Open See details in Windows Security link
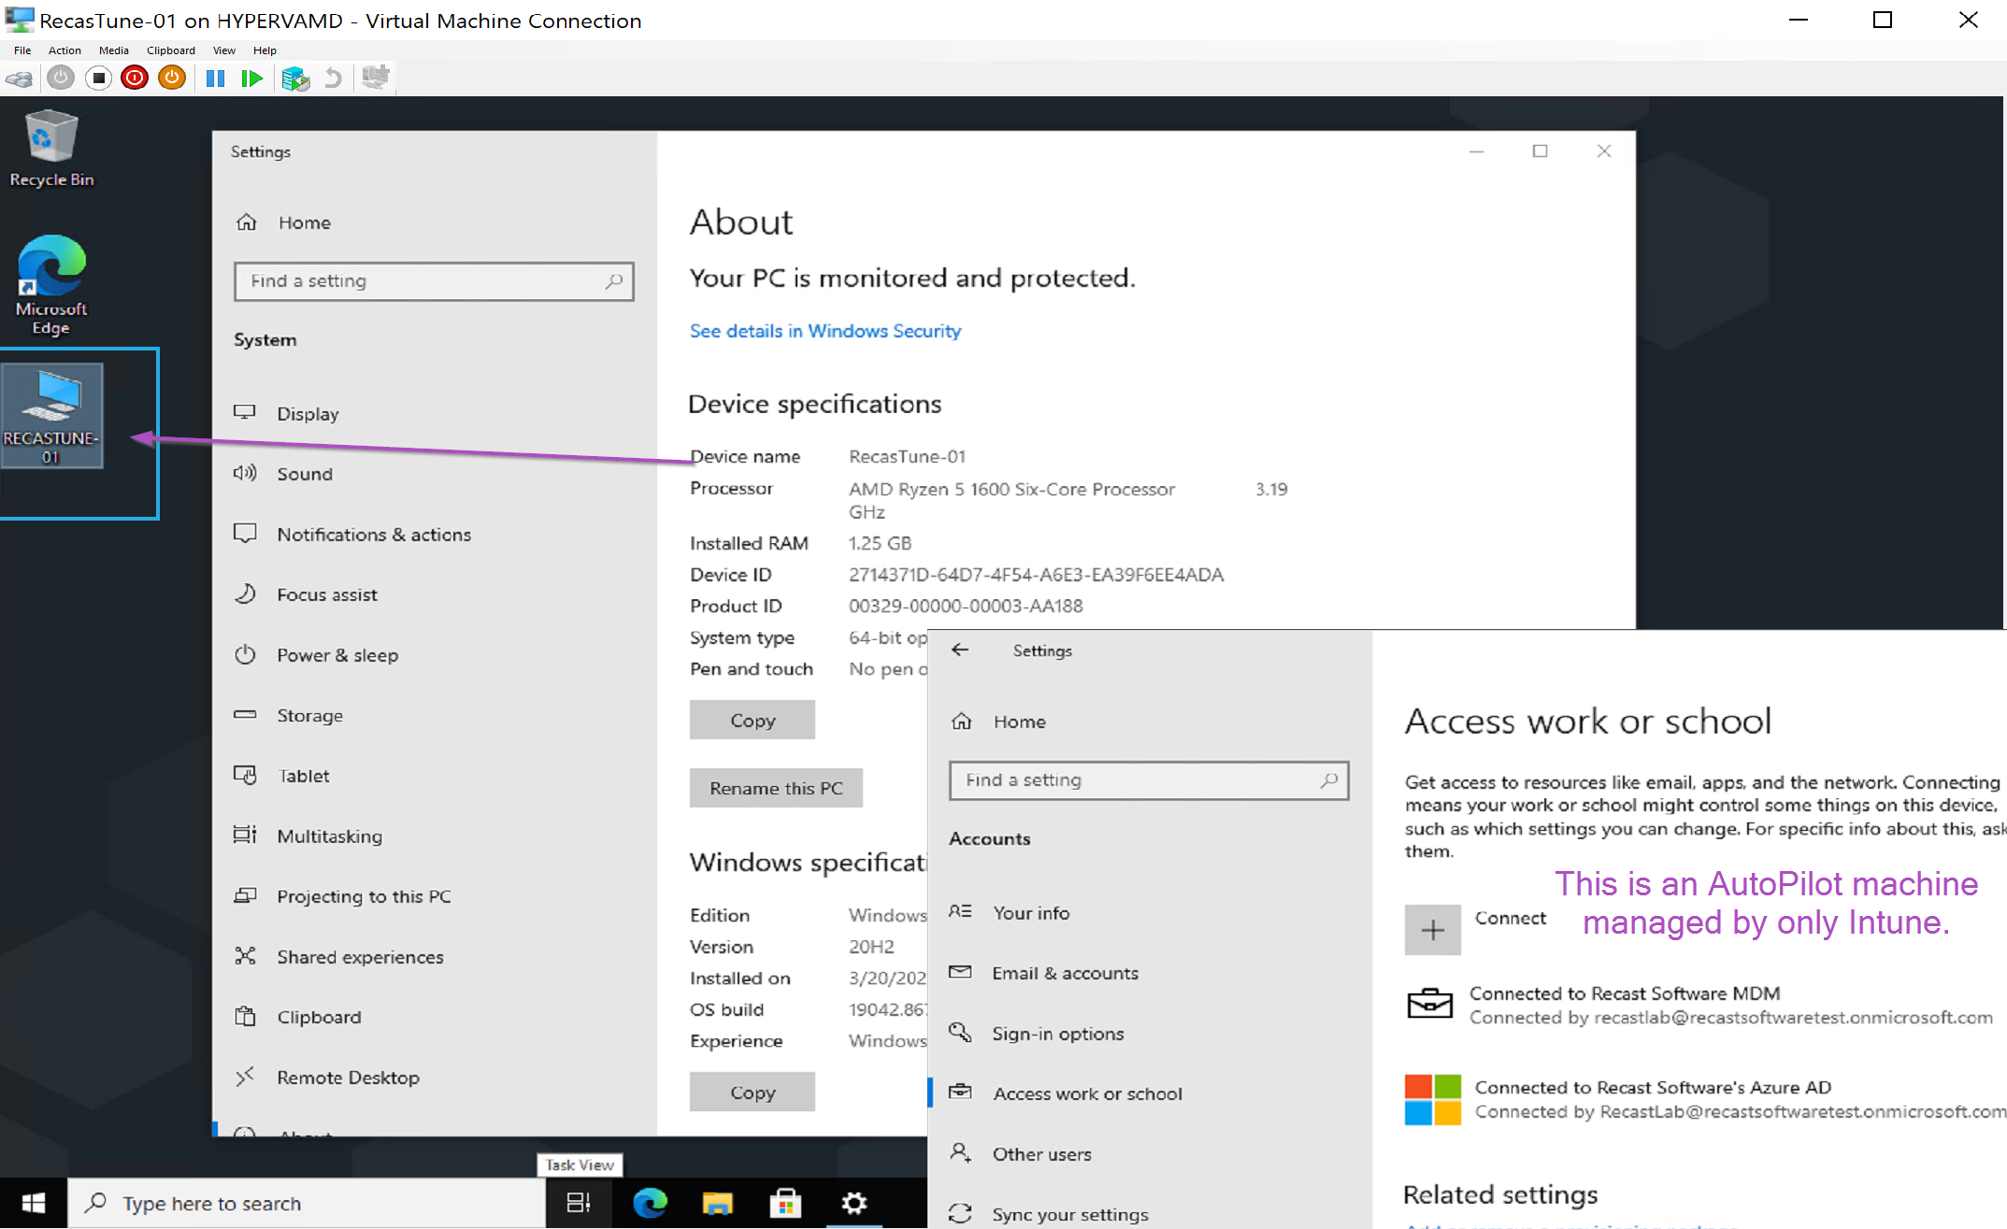This screenshot has height=1229, width=2007. 824,331
